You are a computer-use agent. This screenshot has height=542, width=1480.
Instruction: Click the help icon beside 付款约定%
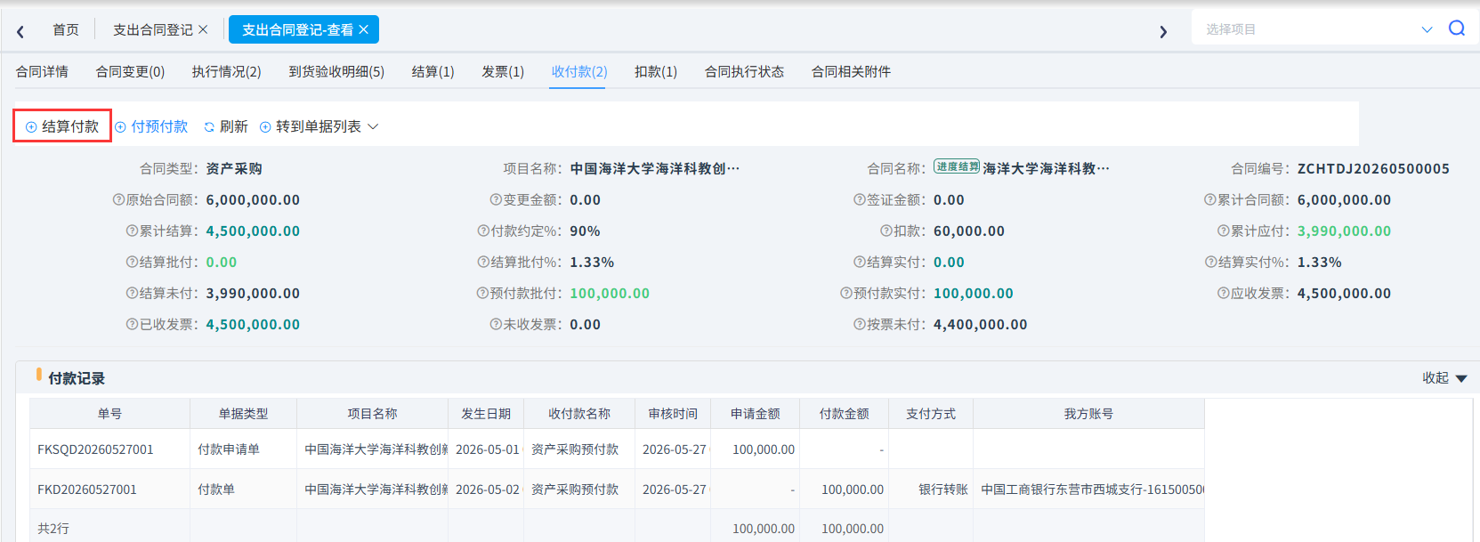point(483,231)
